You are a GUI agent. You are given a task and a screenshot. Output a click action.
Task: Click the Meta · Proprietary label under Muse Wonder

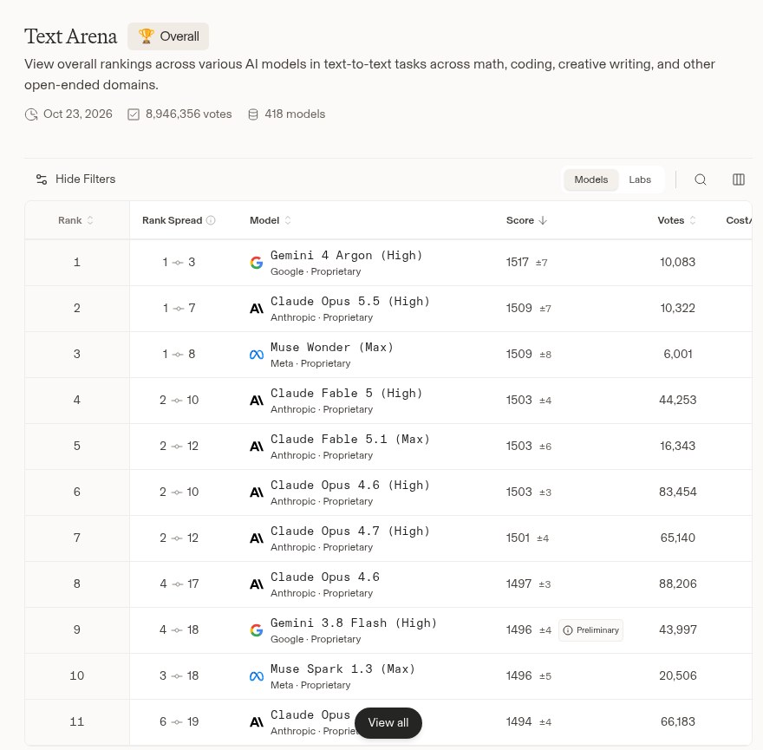click(x=310, y=363)
